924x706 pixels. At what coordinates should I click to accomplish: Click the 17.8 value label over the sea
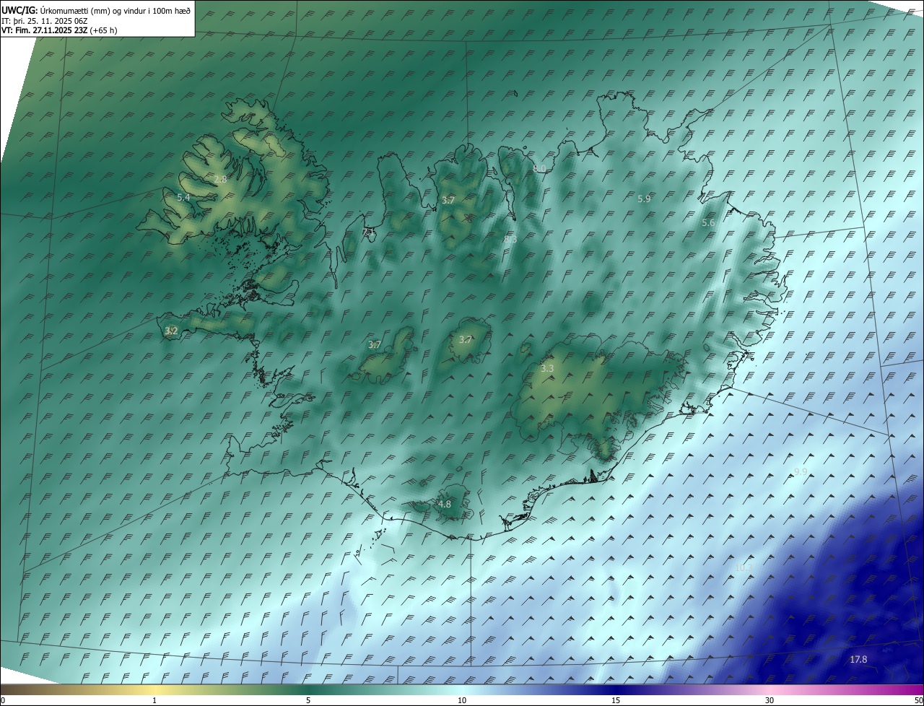tap(858, 659)
